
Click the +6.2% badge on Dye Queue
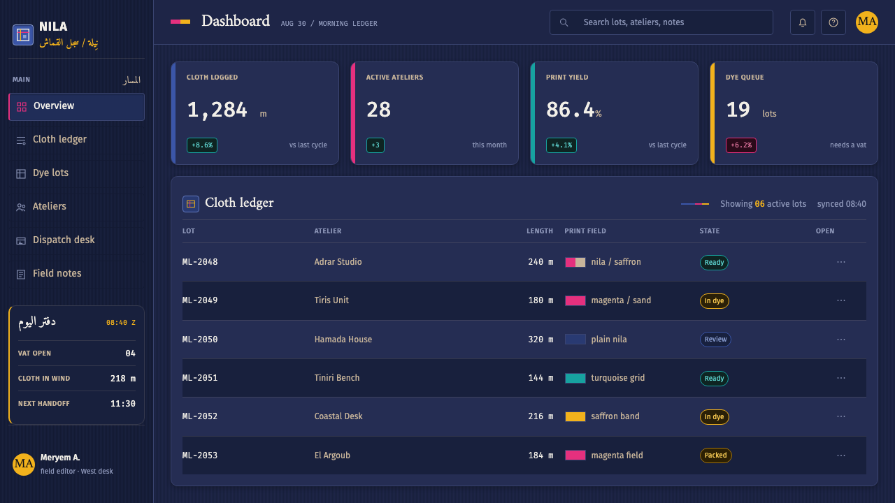point(741,145)
